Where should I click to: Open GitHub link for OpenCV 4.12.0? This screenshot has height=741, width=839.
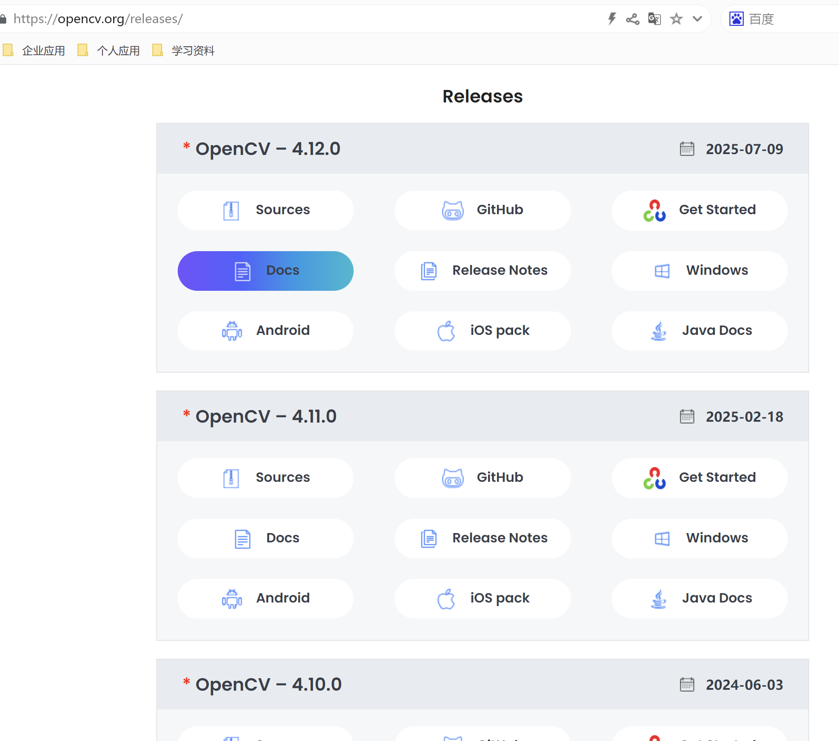482,210
